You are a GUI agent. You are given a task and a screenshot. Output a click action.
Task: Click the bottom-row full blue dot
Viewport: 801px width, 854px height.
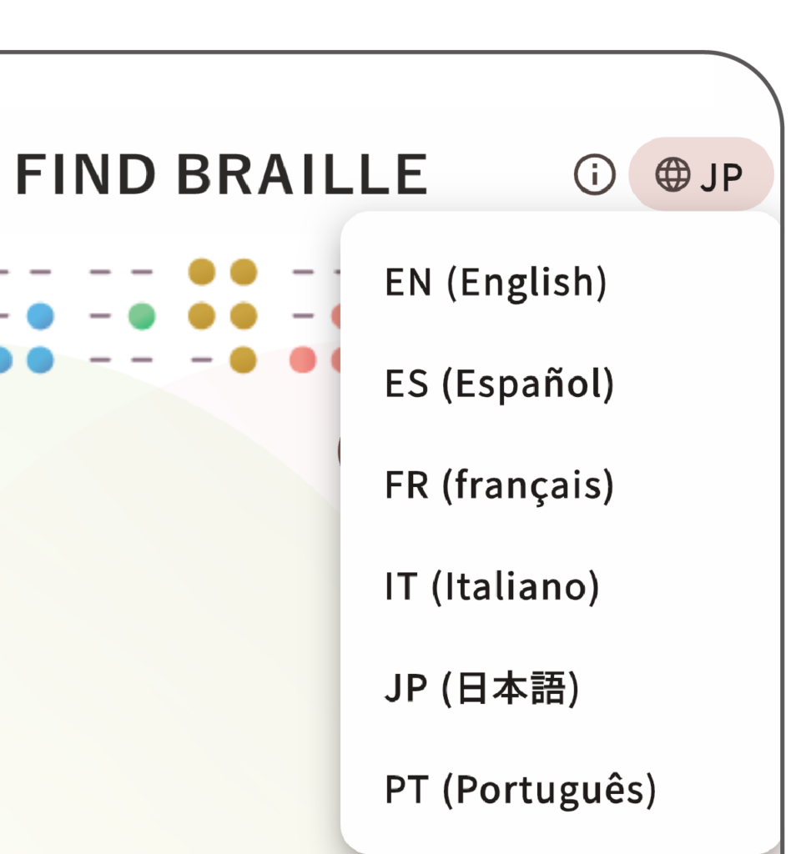point(39,359)
